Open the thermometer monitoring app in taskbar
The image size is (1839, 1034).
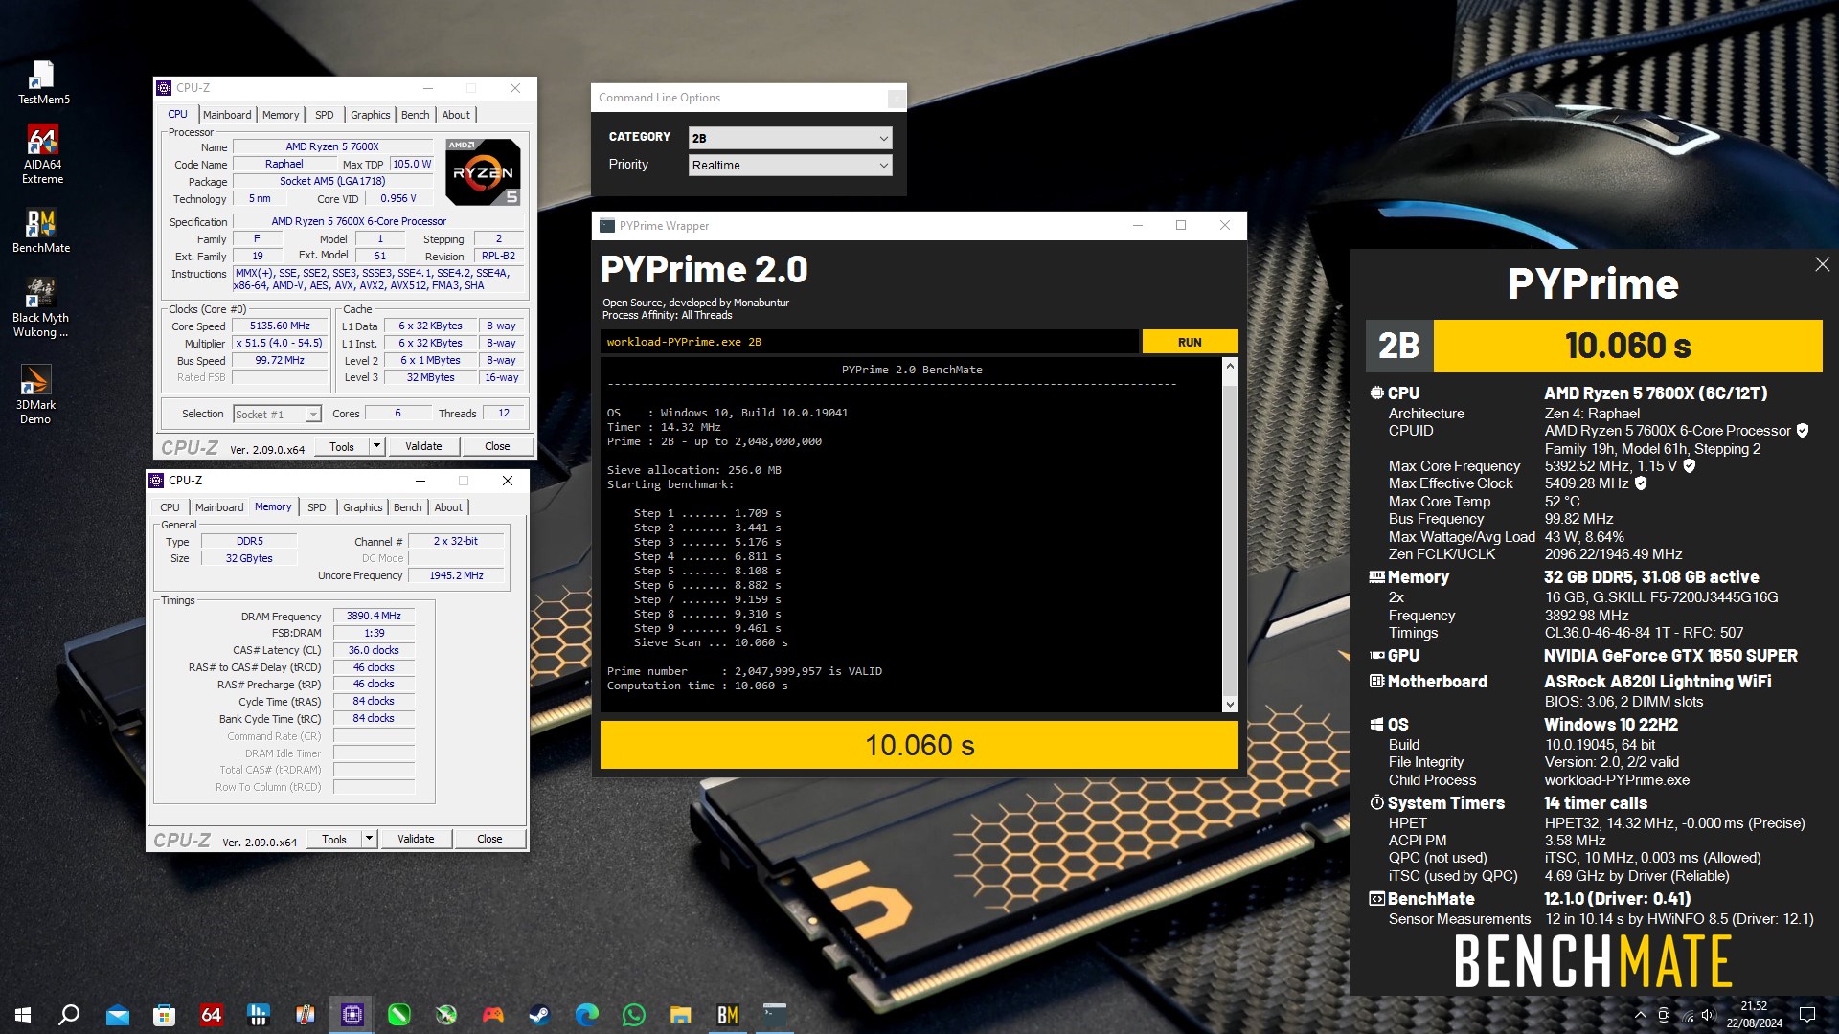coord(306,1015)
